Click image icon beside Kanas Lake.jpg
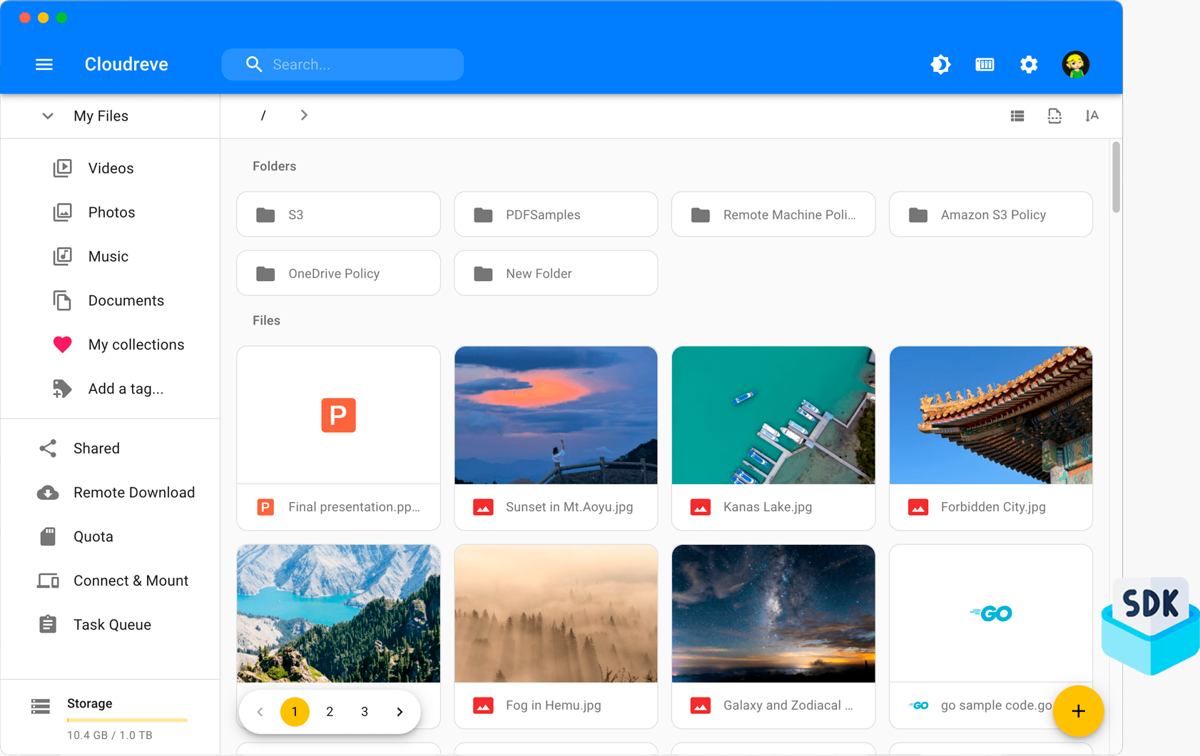 (701, 507)
